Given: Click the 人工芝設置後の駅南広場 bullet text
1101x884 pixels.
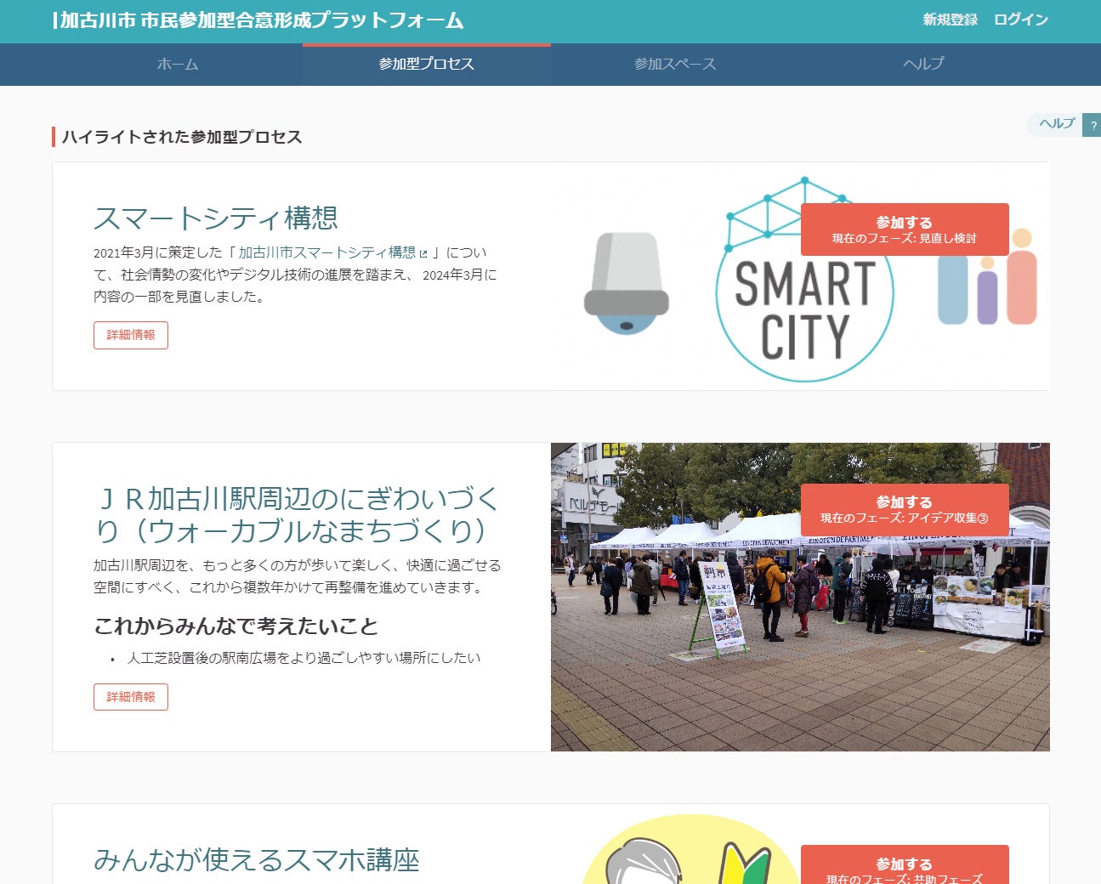Looking at the screenshot, I should (x=304, y=658).
